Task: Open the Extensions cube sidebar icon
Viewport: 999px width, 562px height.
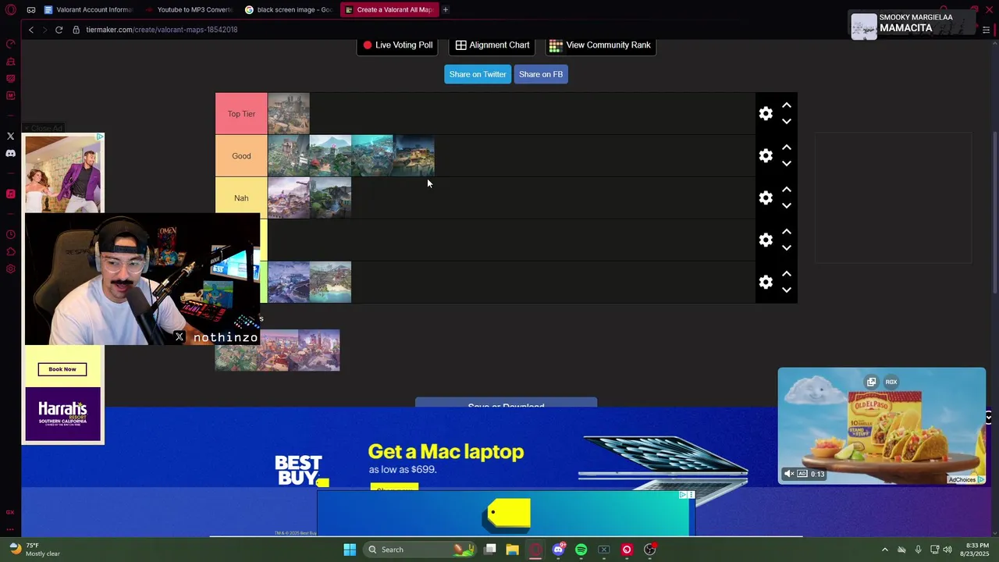Action: [10, 251]
